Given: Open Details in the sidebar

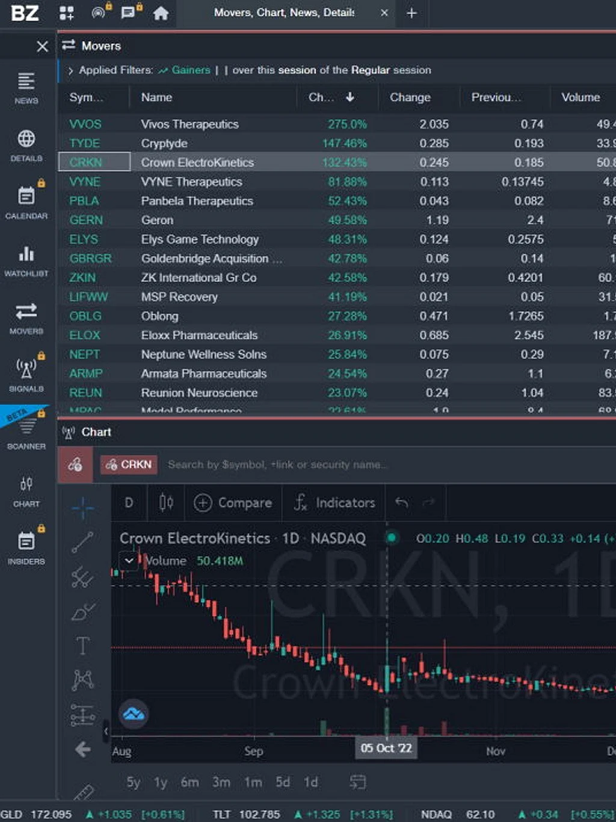Looking at the screenshot, I should tap(26, 146).
